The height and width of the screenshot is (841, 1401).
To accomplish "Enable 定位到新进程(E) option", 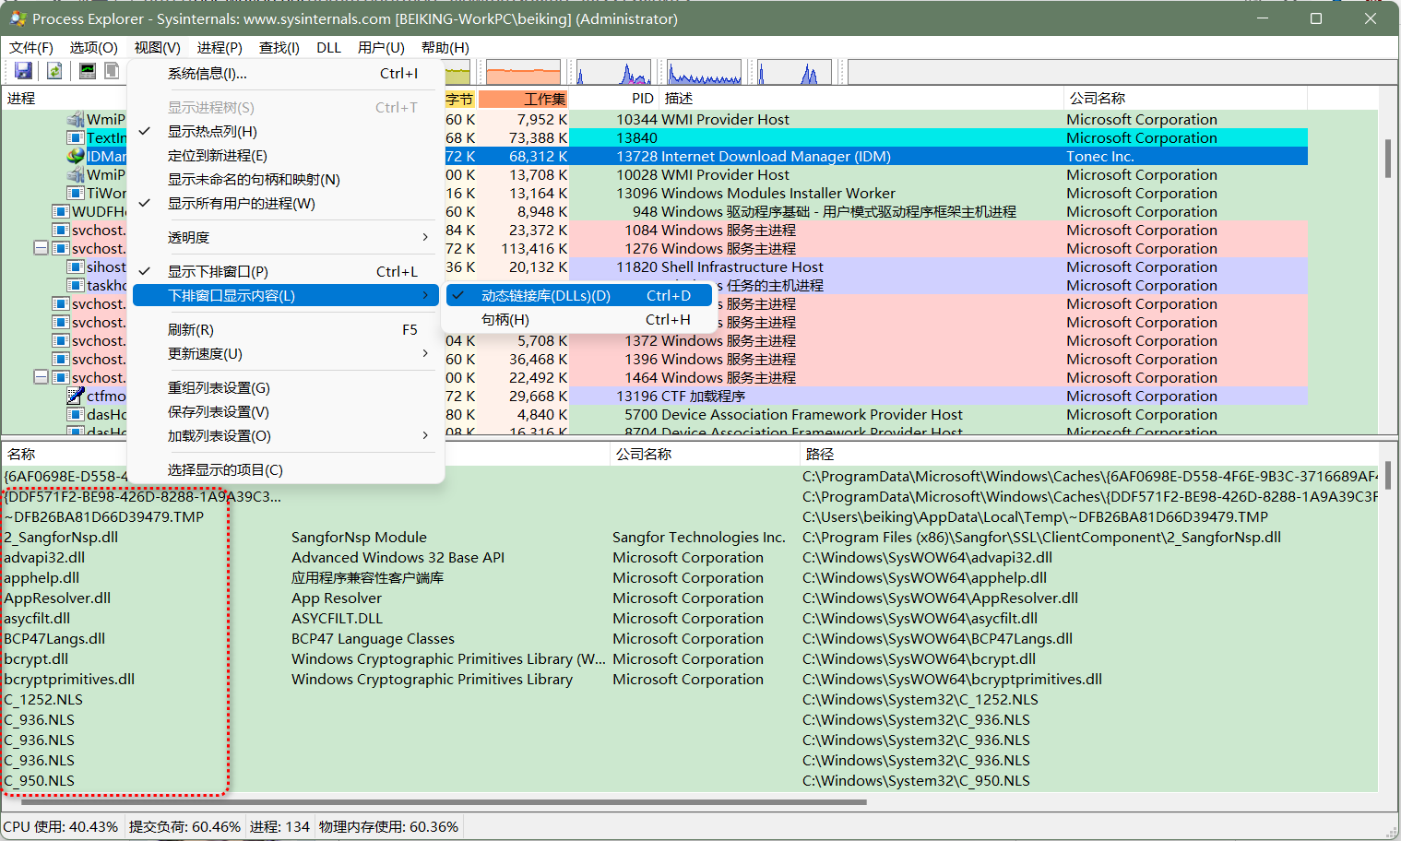I will point(286,156).
